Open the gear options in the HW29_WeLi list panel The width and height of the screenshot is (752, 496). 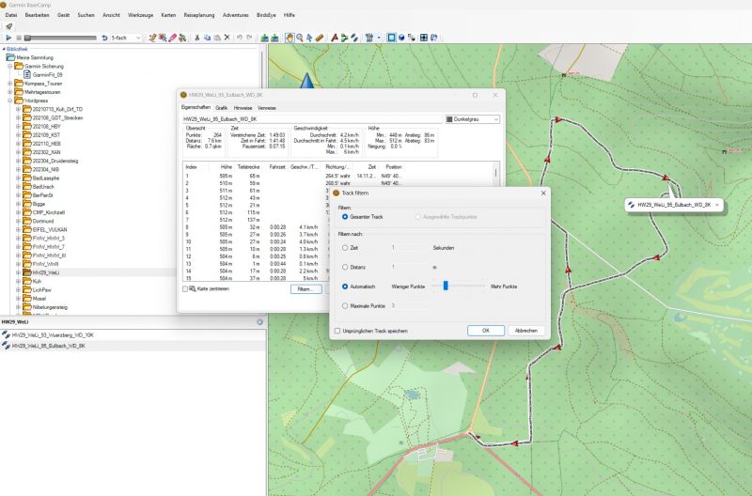point(259,322)
